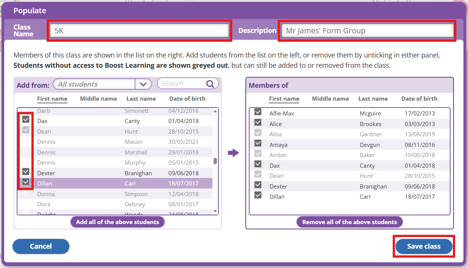Click Remove all of the above students
Screen dimensions: 468x268
tap(349, 222)
